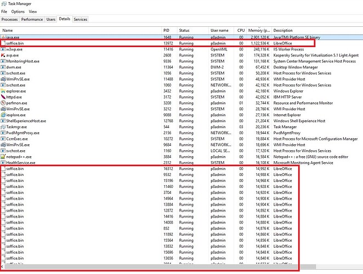Sort by the Name column header
The image size is (363, 274).
coord(81,30)
